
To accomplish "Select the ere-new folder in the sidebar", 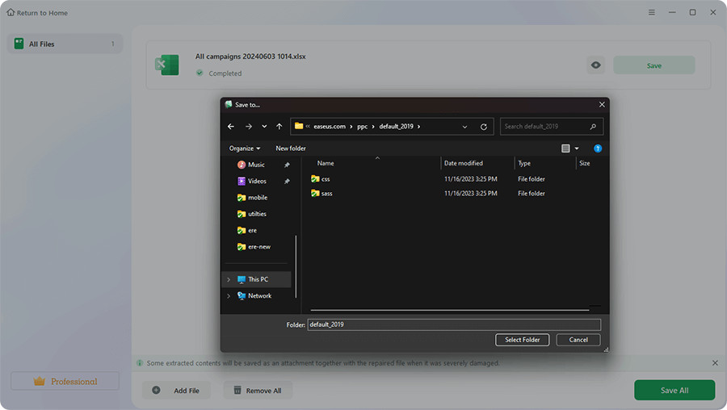I will [x=258, y=247].
